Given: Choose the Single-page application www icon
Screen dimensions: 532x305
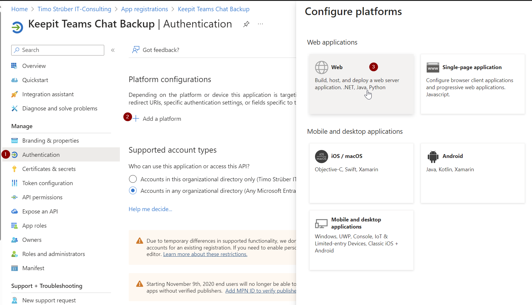Looking at the screenshot, I should tap(433, 68).
